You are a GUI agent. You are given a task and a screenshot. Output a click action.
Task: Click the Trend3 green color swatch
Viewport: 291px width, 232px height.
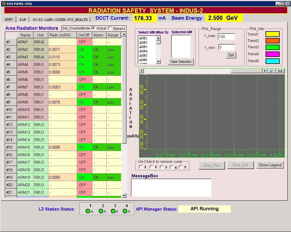tap(272, 47)
